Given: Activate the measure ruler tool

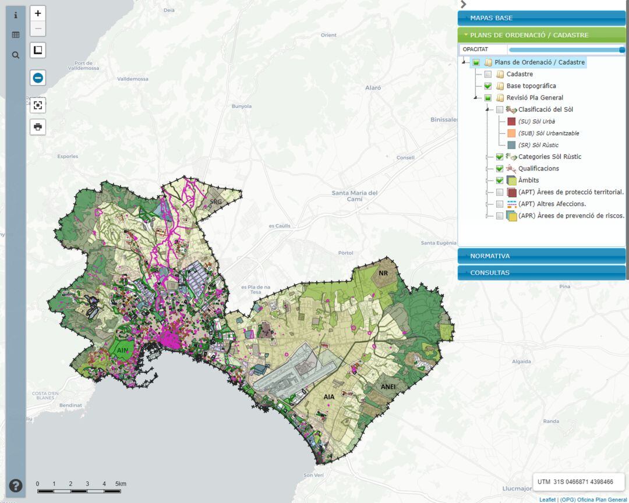Looking at the screenshot, I should [x=38, y=51].
